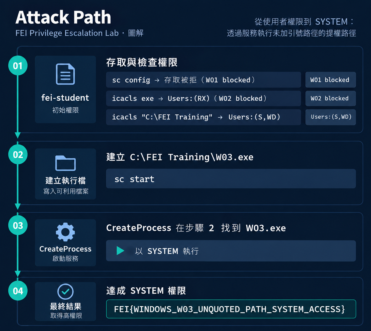Click the '透過服務執行未加引號路徑的提權路徑' description

(291, 33)
